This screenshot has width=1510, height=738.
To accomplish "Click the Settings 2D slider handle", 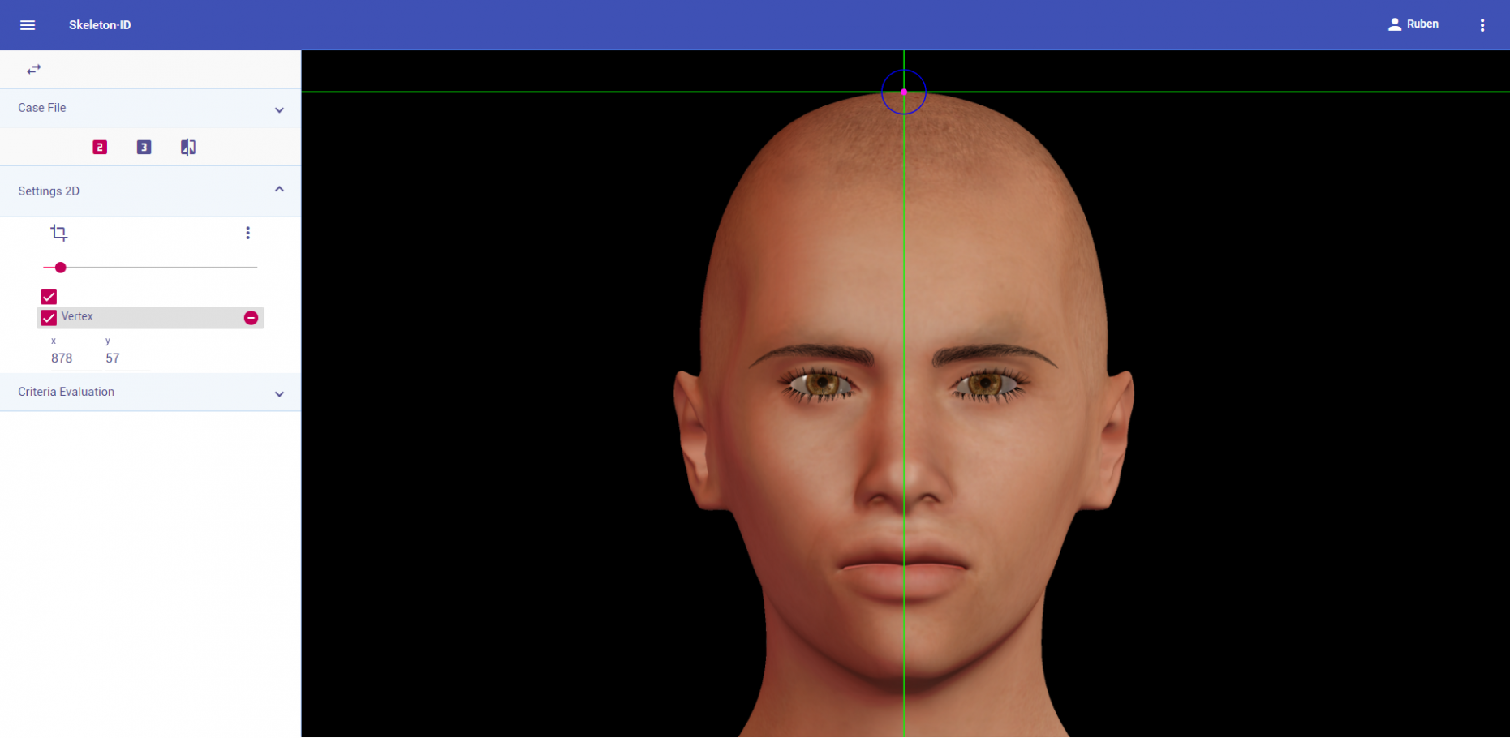I will pos(60,268).
